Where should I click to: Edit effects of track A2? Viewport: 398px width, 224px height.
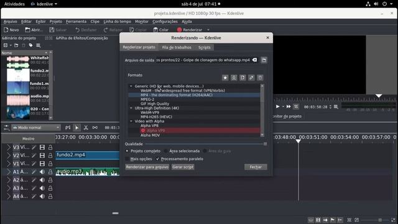(34, 180)
